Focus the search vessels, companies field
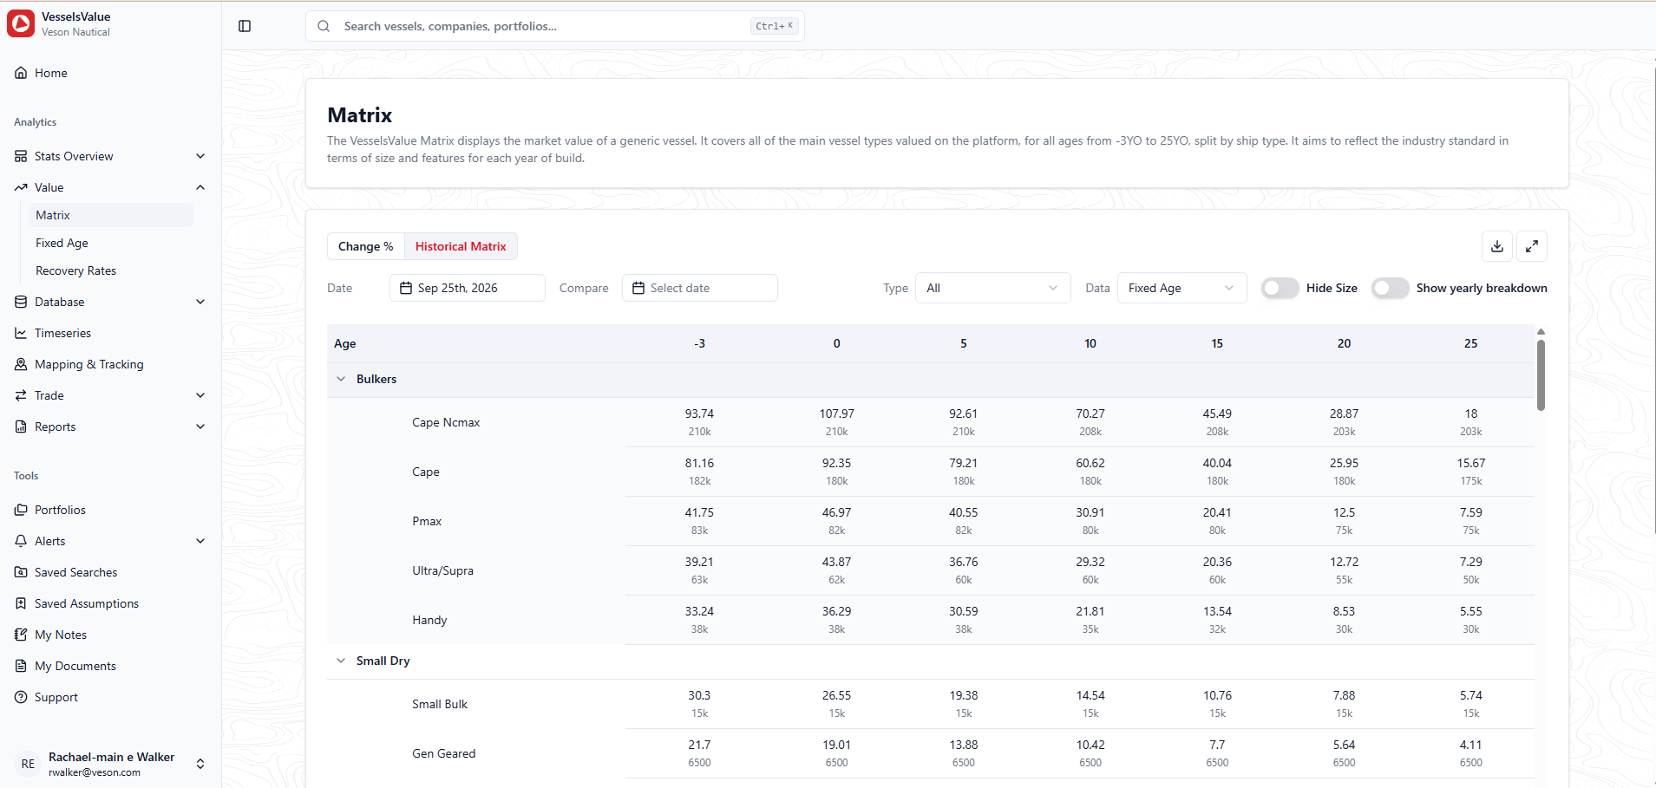 tap(555, 26)
